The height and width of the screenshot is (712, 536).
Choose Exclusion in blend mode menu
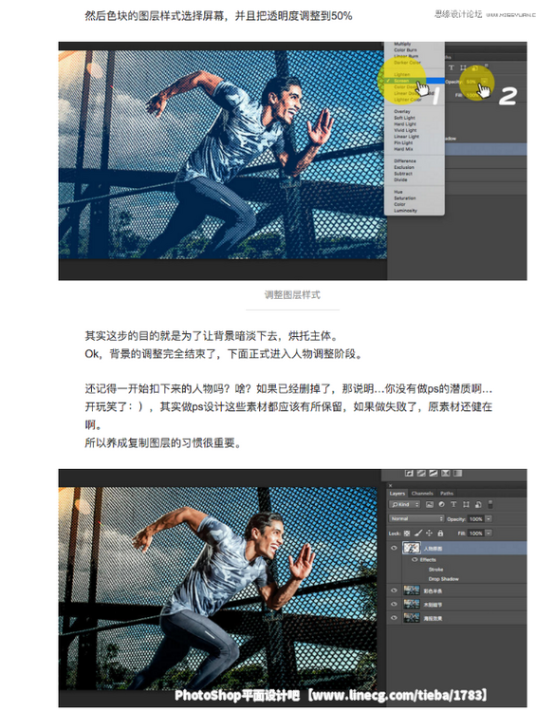point(415,167)
